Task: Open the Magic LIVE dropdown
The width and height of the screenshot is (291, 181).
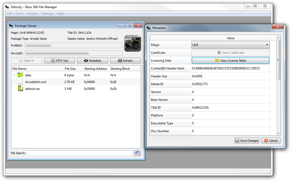Action: tap(230, 45)
